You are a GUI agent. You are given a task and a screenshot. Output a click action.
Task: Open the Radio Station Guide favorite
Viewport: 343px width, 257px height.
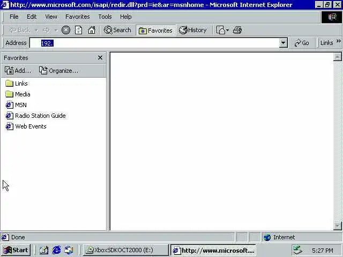point(35,116)
